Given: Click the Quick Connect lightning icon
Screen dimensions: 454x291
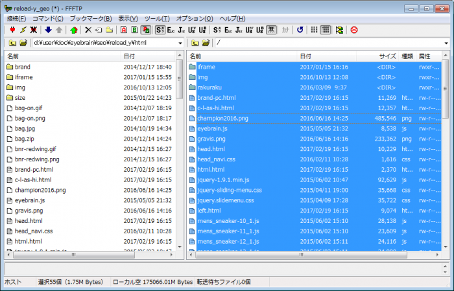Looking at the screenshot, I should tap(23, 30).
